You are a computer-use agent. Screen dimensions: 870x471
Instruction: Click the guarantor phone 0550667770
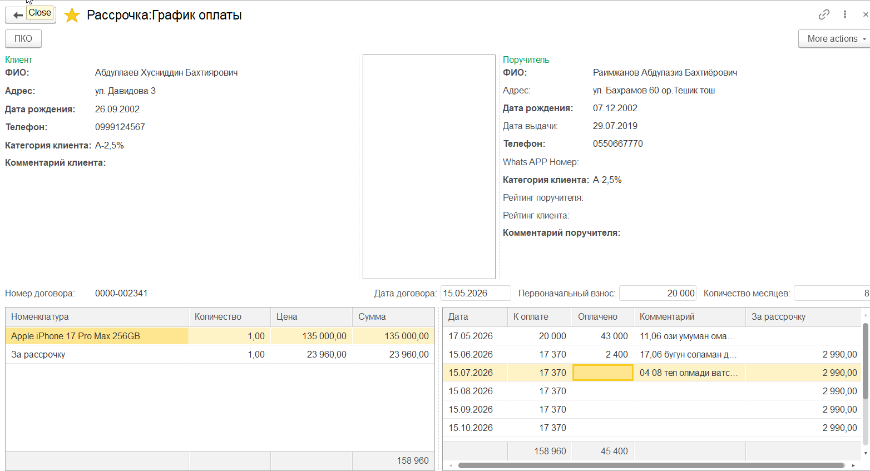(617, 143)
